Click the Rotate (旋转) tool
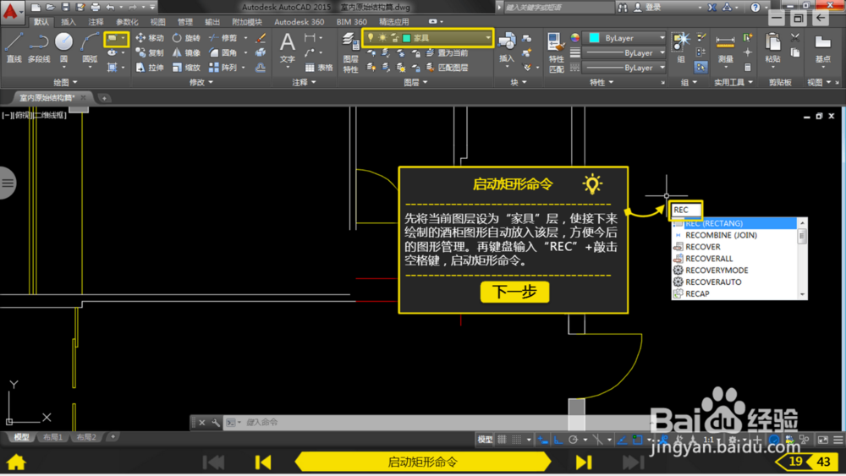The height and width of the screenshot is (476, 846). [186, 38]
